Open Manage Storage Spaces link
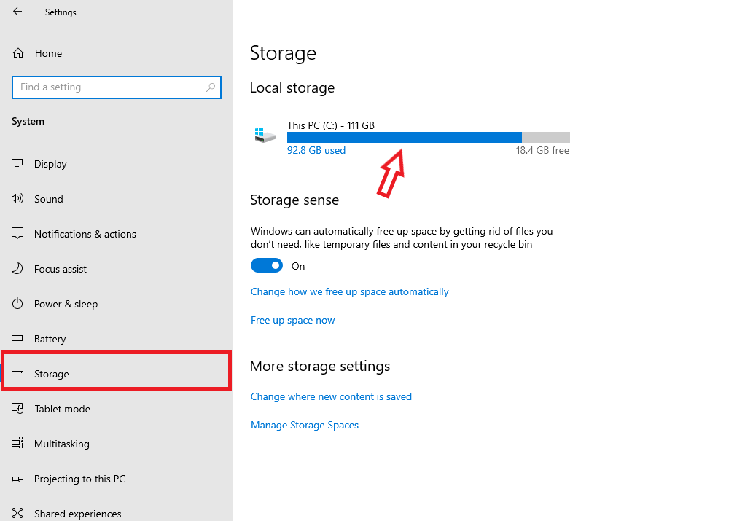 (305, 425)
